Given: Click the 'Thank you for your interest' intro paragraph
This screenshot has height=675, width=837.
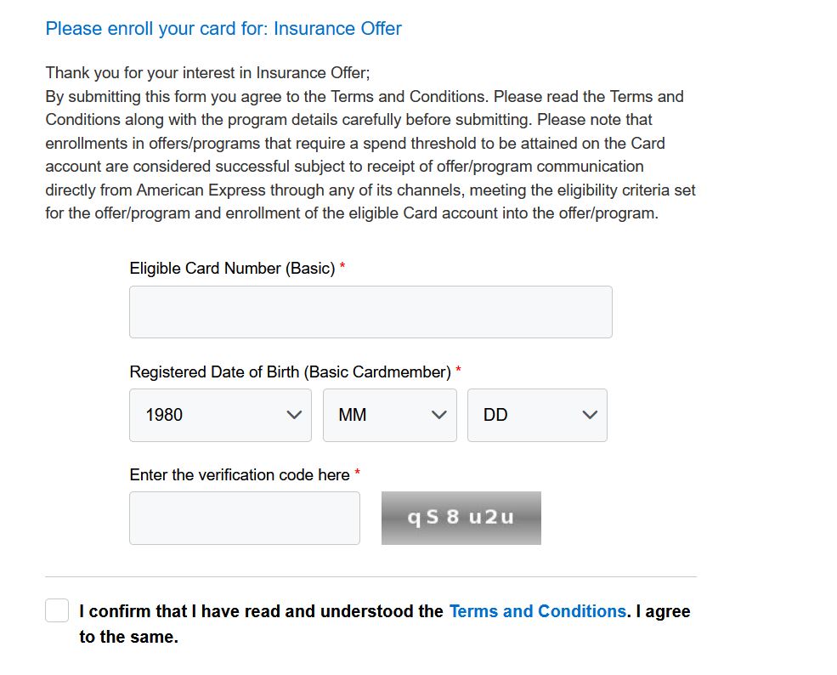Looking at the screenshot, I should [370, 143].
